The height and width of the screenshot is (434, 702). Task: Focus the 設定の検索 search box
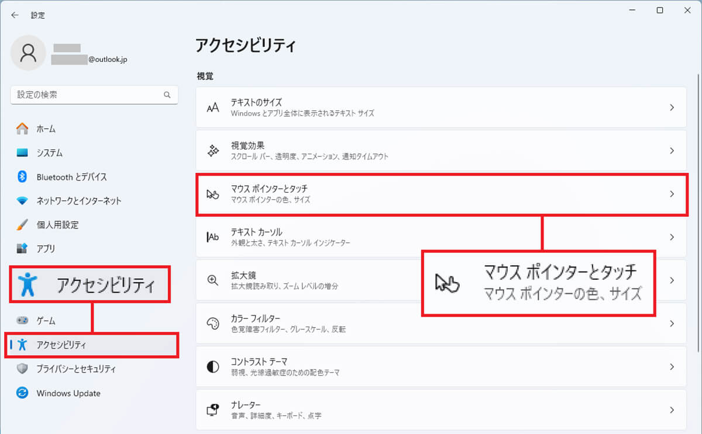[x=94, y=95]
